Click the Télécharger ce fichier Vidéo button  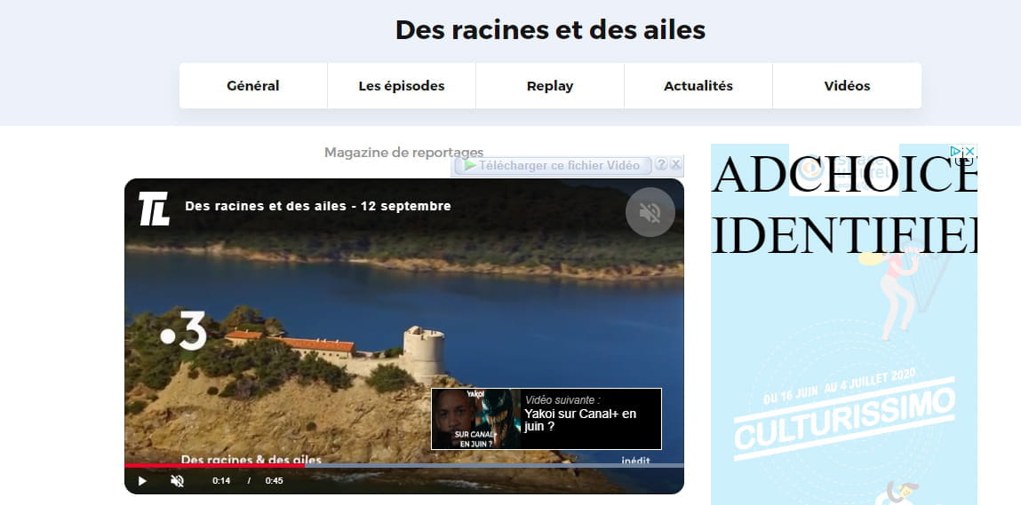coord(553,165)
